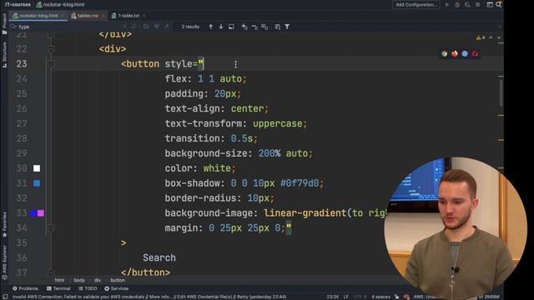Jump to next highlighted error arrow
The width and height of the screenshot is (534, 300).
(499, 37)
